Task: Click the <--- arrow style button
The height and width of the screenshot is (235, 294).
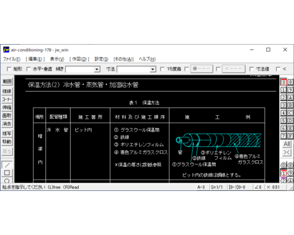Action: (x=233, y=69)
